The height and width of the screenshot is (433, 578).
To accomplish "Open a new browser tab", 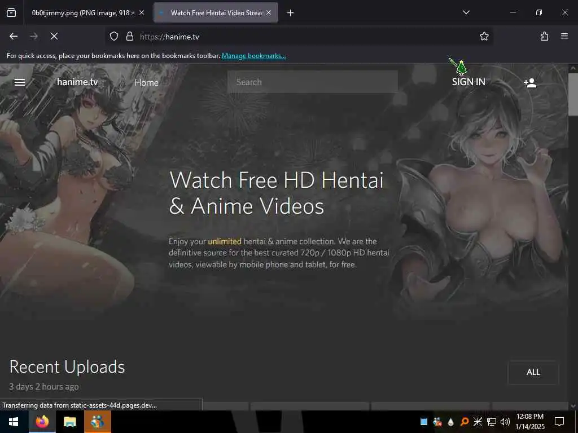I will click(291, 13).
